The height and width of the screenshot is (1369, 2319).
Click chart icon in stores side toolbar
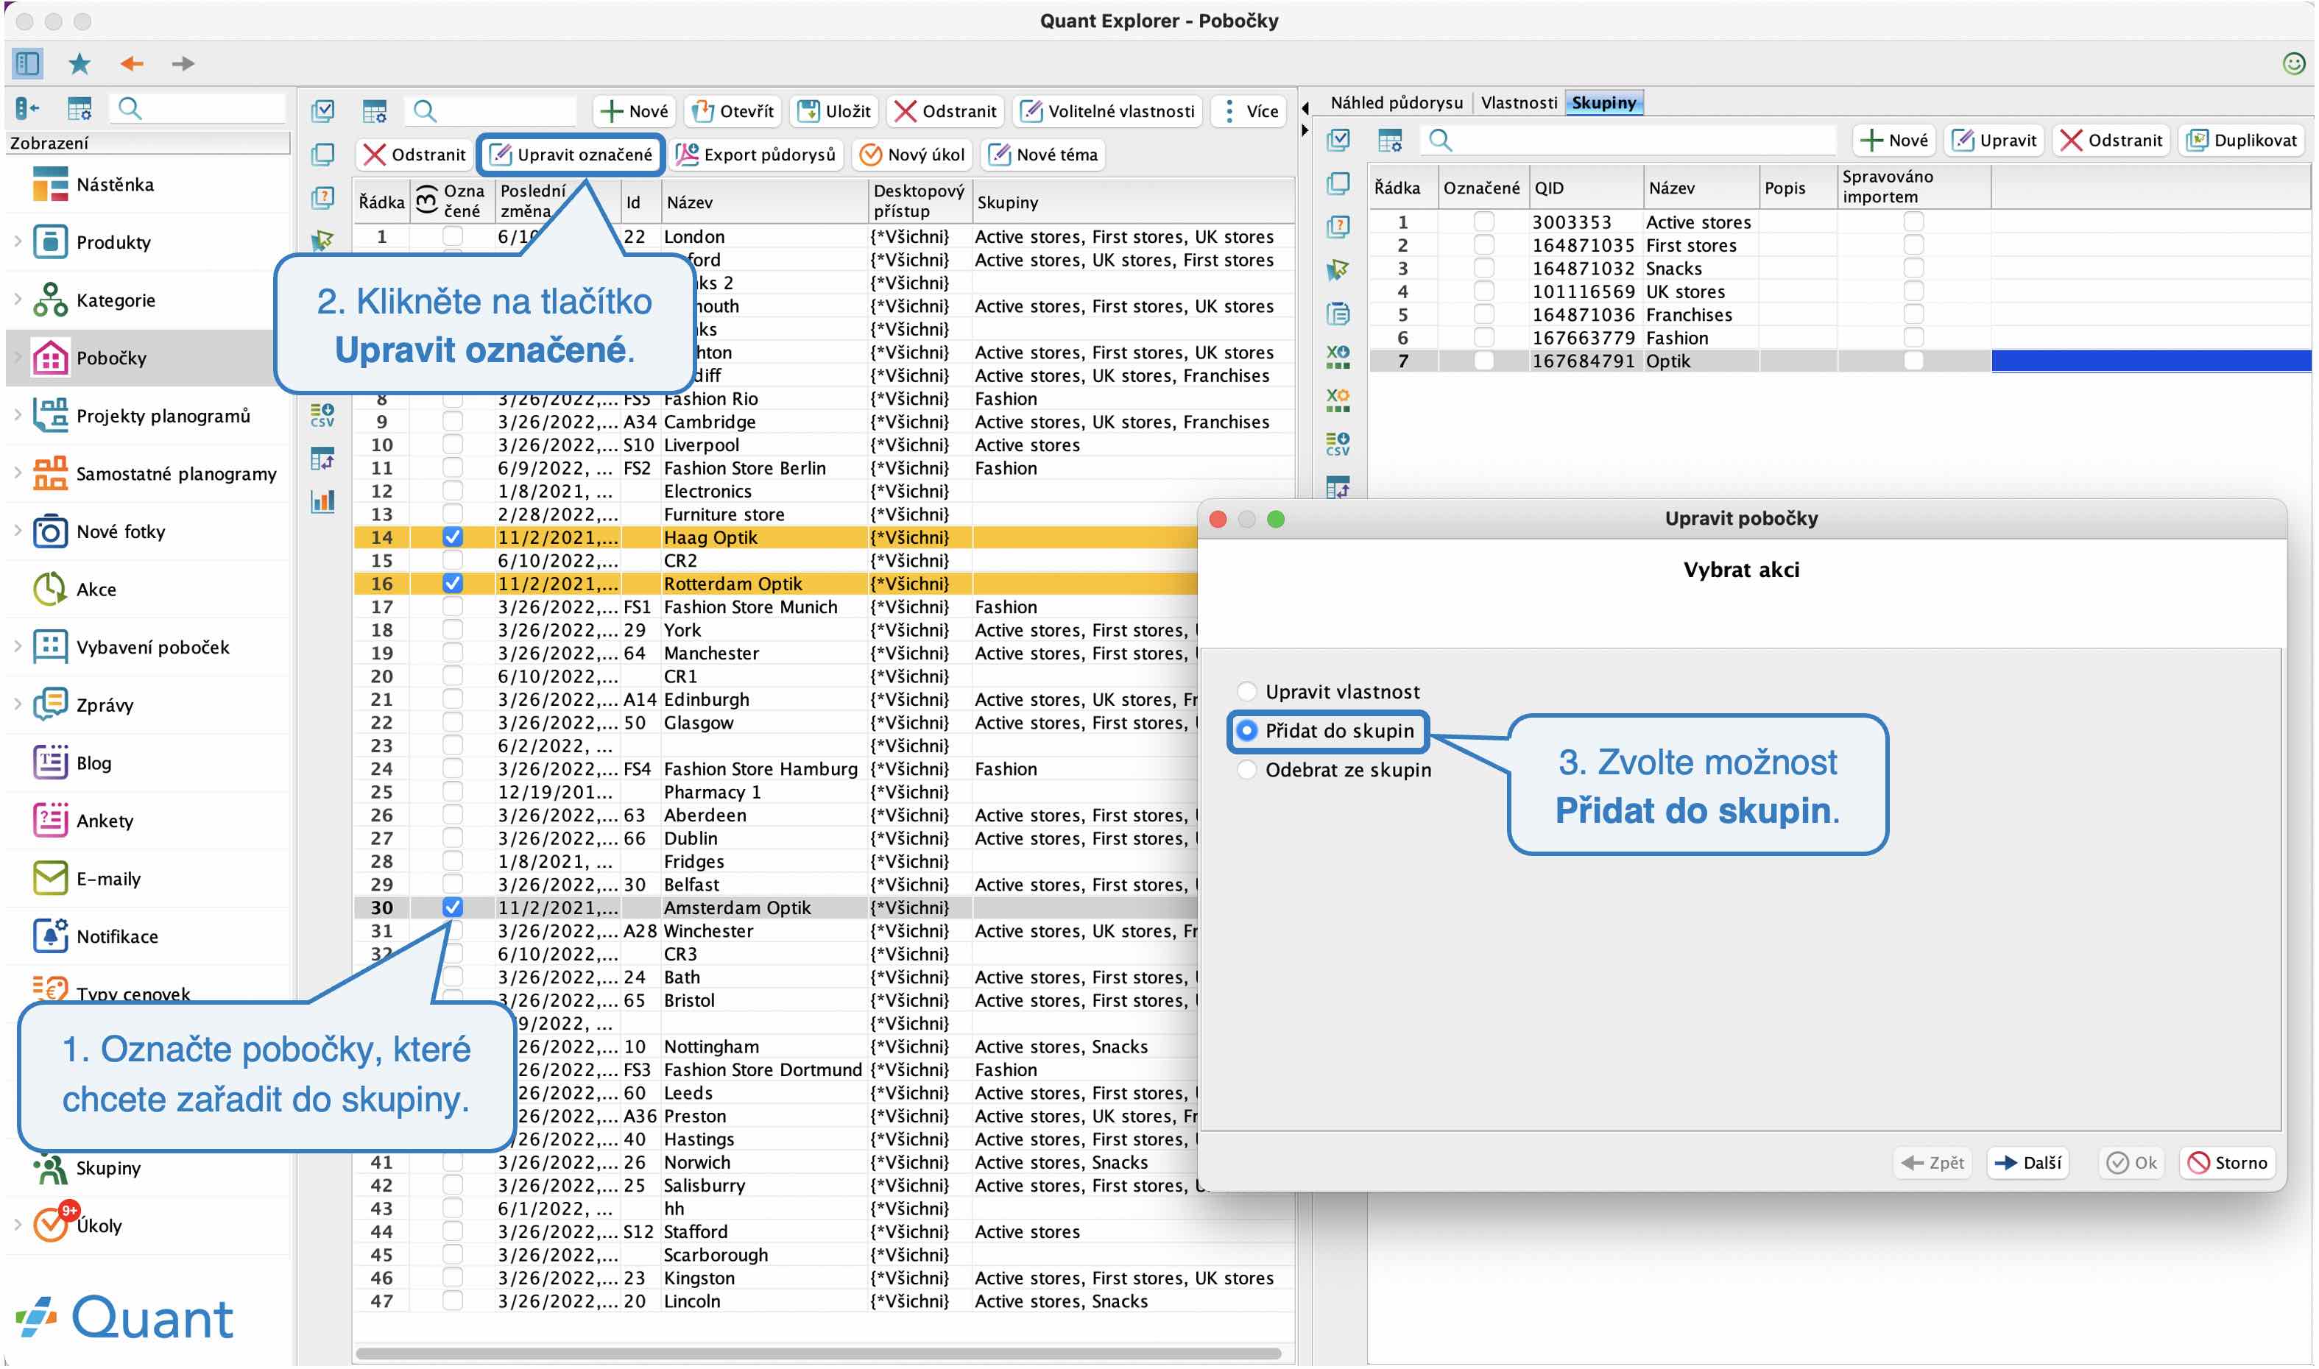click(x=322, y=502)
